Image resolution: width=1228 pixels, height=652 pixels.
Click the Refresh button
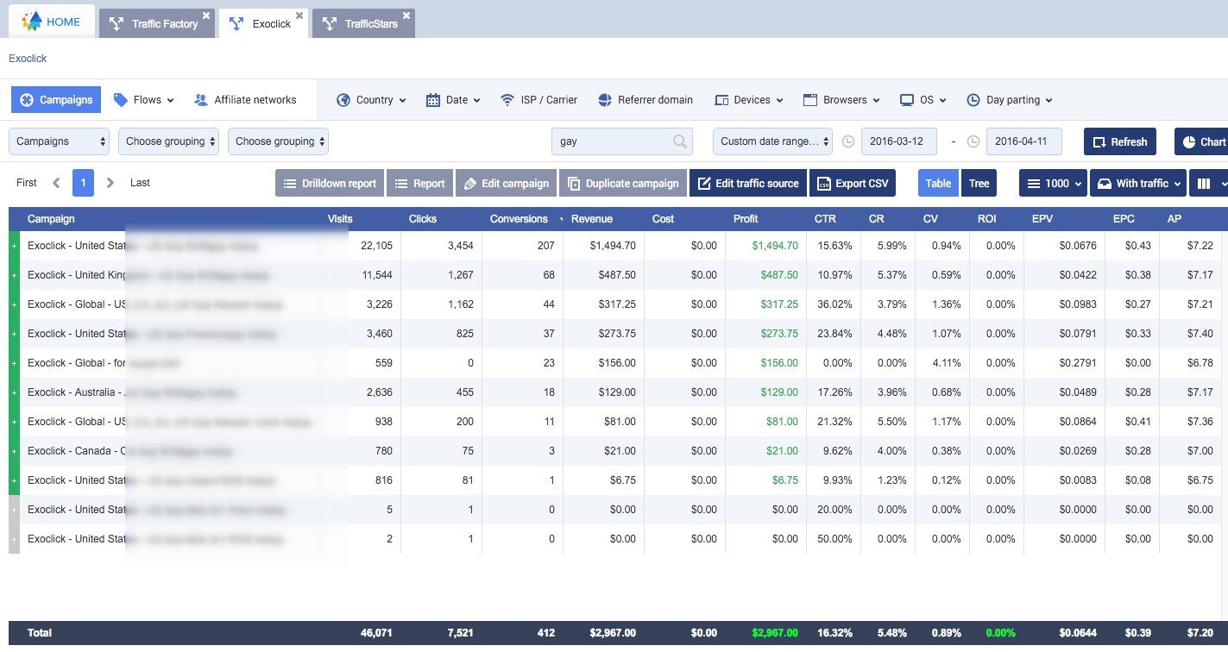[x=1119, y=141]
